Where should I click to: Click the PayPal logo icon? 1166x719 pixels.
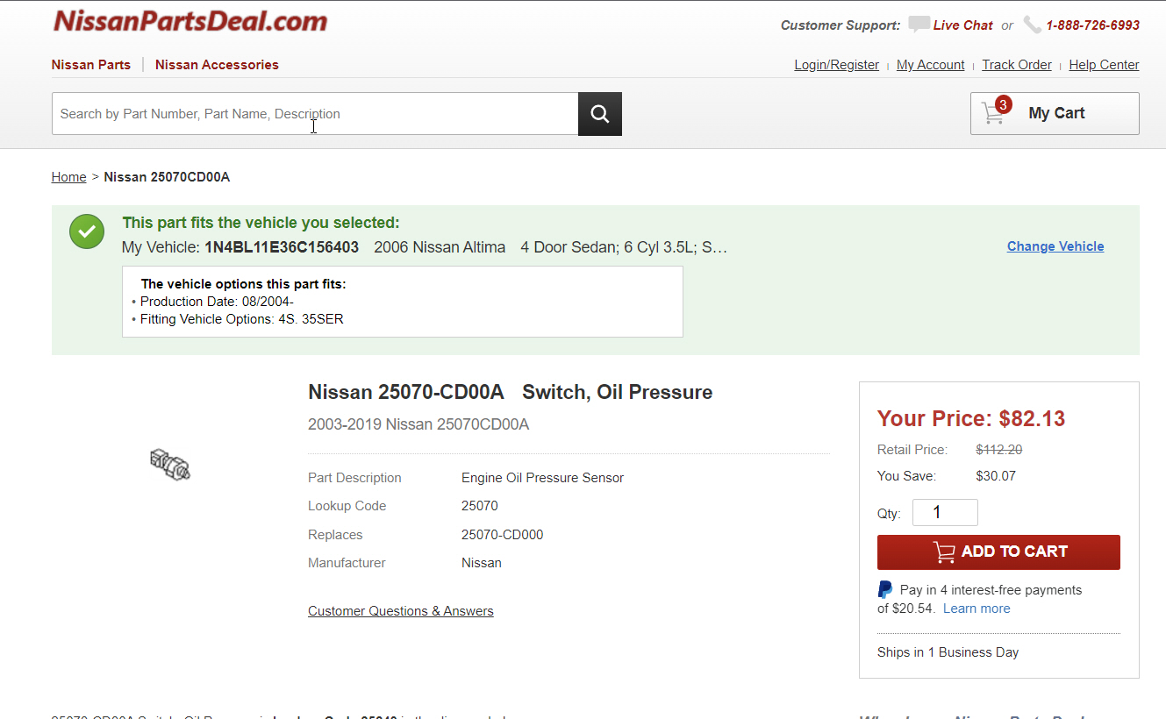tap(885, 590)
